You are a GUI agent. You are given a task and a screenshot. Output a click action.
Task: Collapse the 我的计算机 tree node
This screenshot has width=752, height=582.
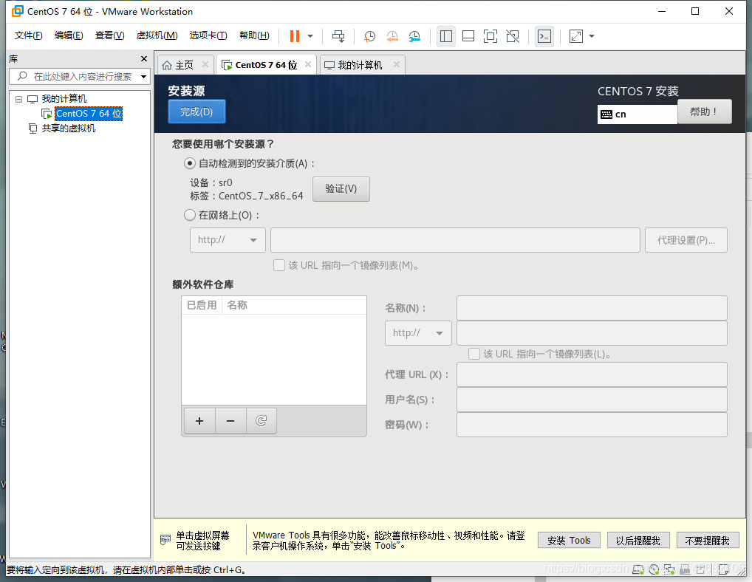[x=18, y=99]
